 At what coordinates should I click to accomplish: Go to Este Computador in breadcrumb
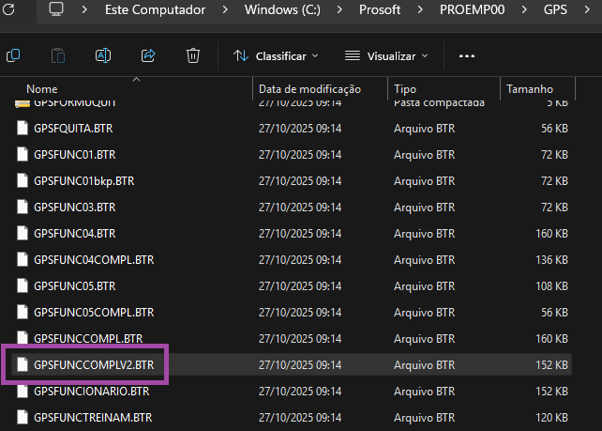point(155,9)
